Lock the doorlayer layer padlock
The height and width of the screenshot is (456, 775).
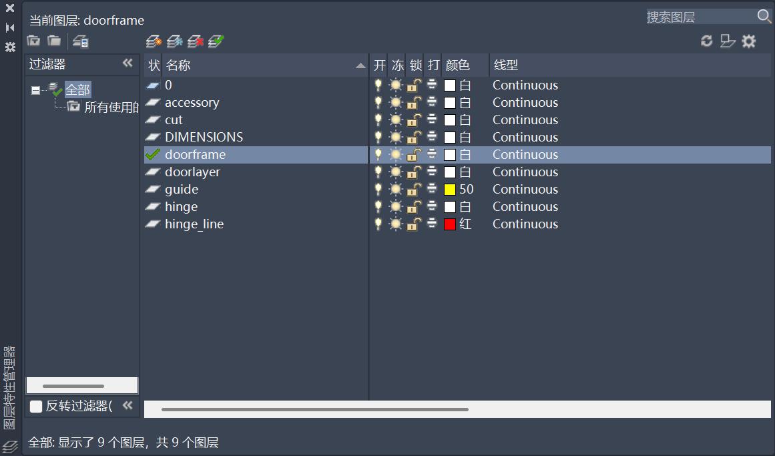414,172
